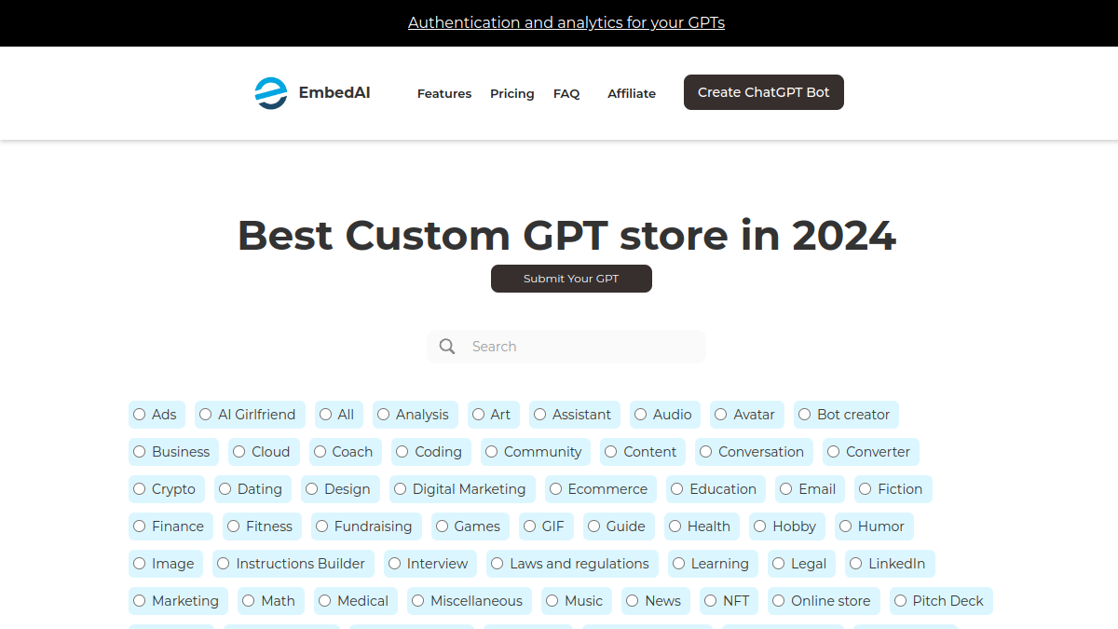
Task: Select the GIF category
Action: (547, 526)
